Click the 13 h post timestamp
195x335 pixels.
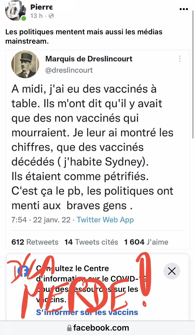pyautogui.click(x=36, y=16)
